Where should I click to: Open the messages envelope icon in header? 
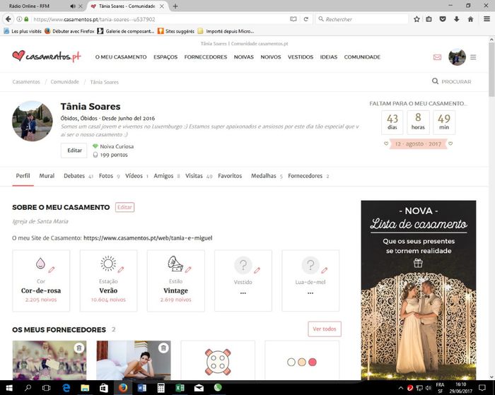click(437, 57)
